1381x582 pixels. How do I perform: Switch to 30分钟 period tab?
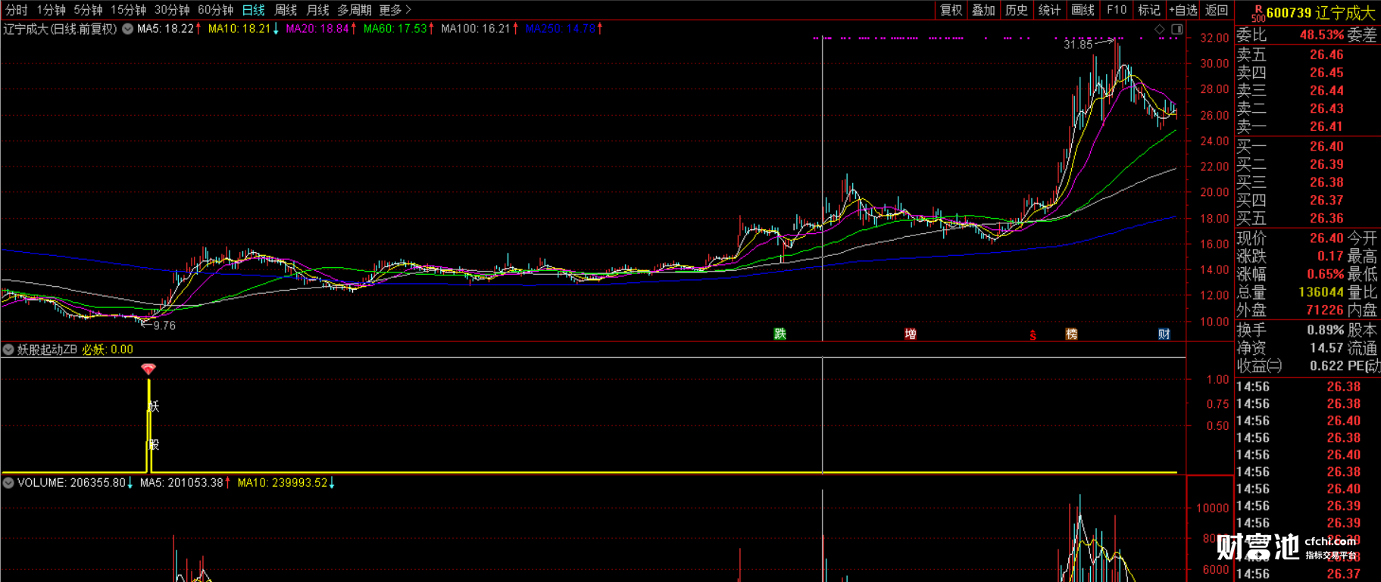[x=172, y=10]
